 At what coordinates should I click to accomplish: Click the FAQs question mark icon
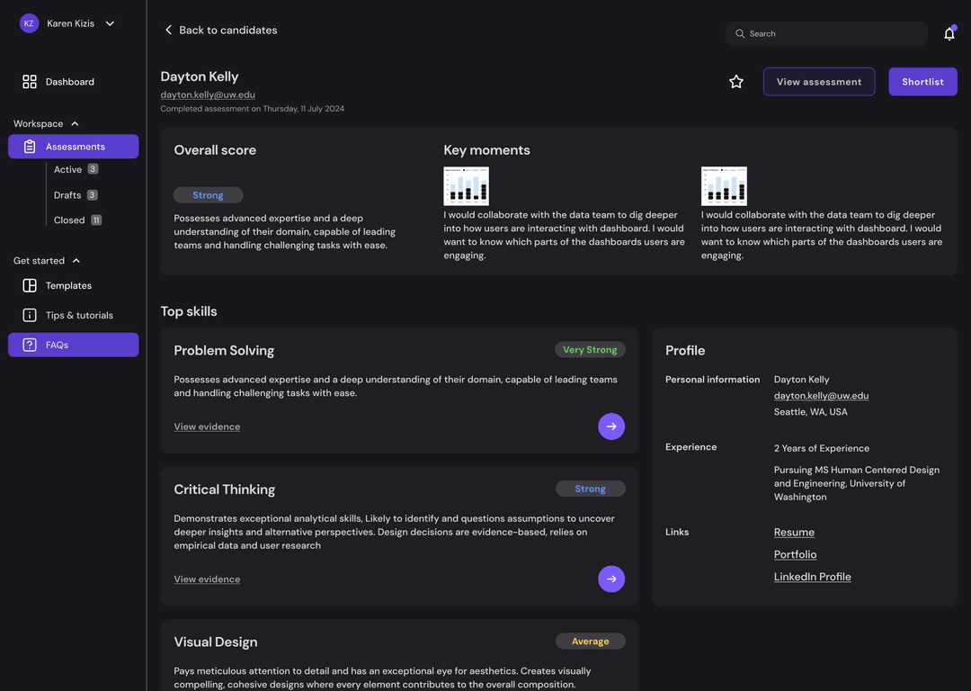click(30, 345)
